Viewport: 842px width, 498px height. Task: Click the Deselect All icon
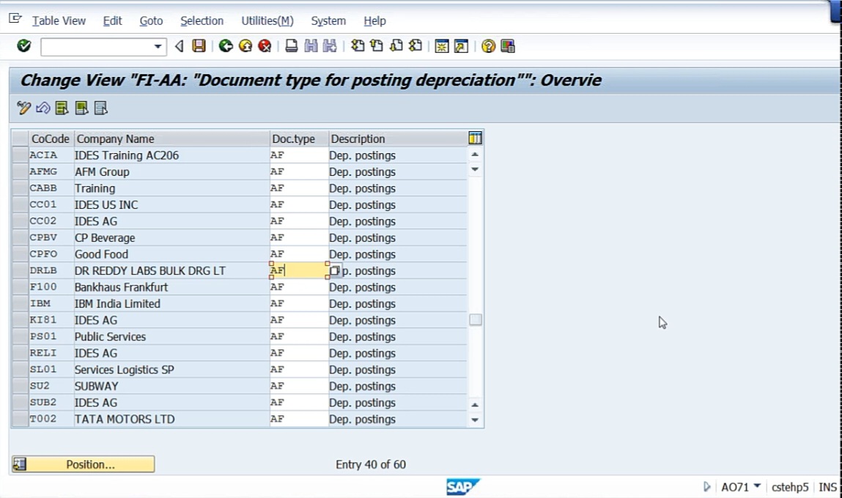(101, 108)
